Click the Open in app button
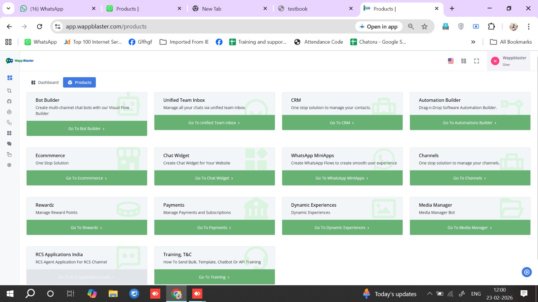Viewport: 538px width, 302px height. [x=379, y=27]
